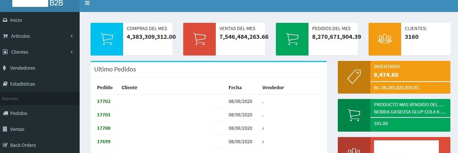The width and height of the screenshot is (458, 153).
Task: Toggle the sidebar with the hamburger icon
Action: click(87, 3)
